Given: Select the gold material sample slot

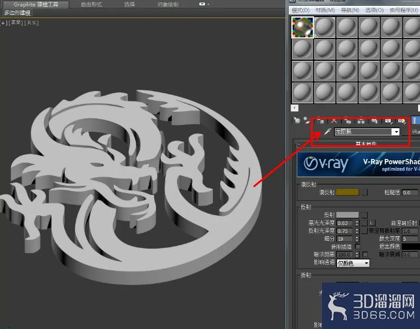Looking at the screenshot, I should 302,27.
